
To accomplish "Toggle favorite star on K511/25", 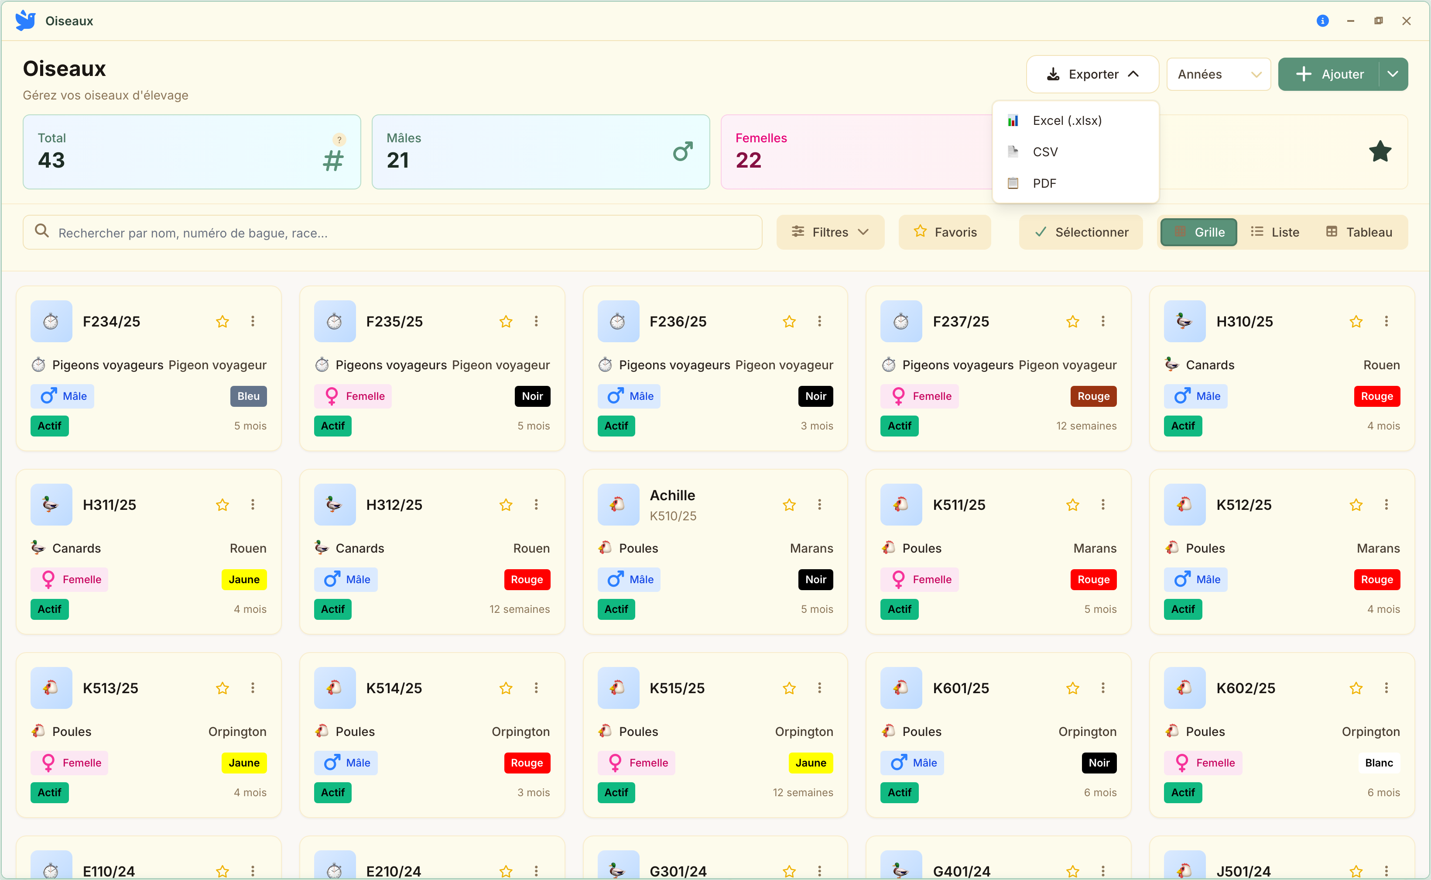I will coord(1073,505).
